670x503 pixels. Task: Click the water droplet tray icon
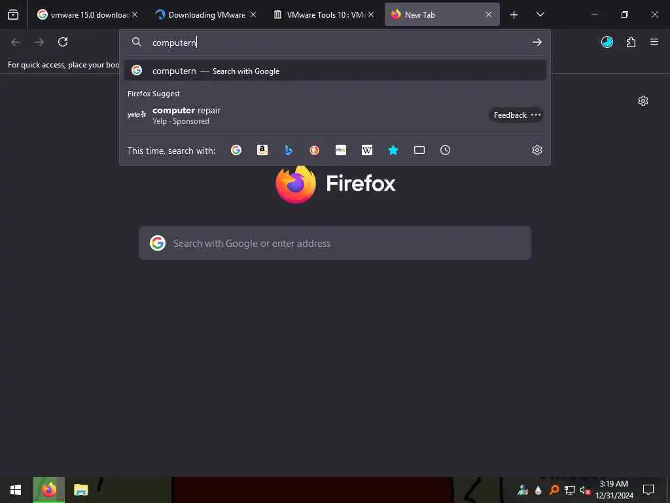coord(538,490)
